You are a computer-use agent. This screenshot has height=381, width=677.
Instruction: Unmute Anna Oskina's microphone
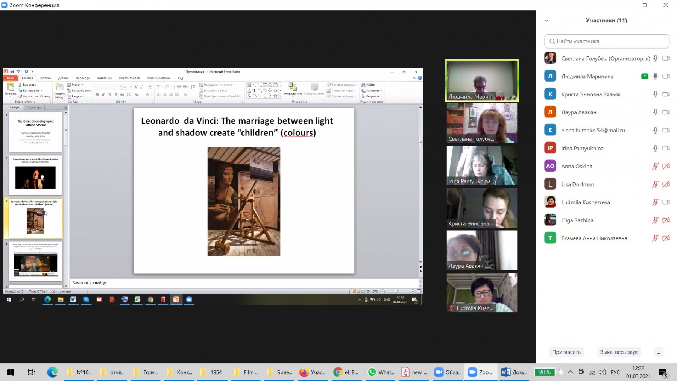pos(655,166)
